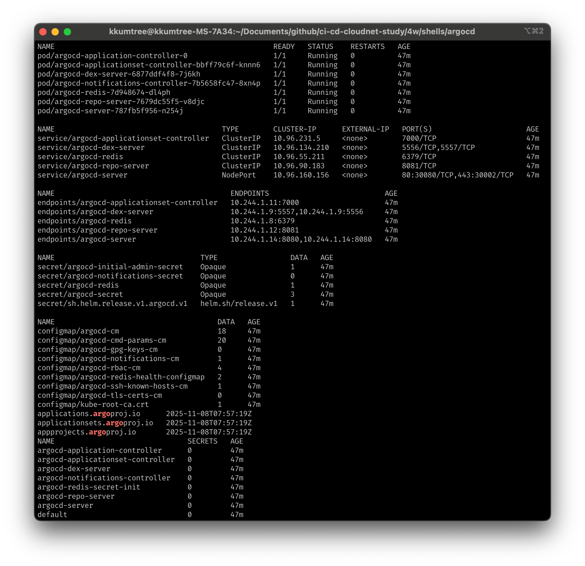Select pod/argocd-notifications-controller-7b5658fc47-8xn4p text
Viewport: 585px width, 566px height.
(x=149, y=84)
